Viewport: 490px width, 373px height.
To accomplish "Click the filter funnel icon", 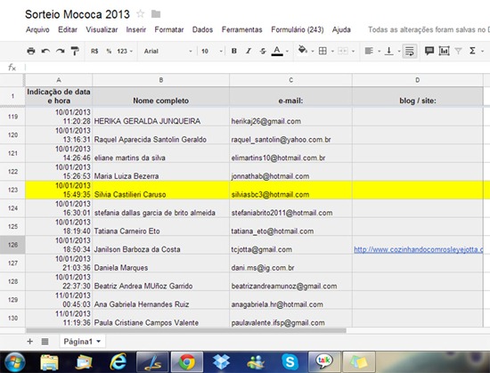I will 458,51.
